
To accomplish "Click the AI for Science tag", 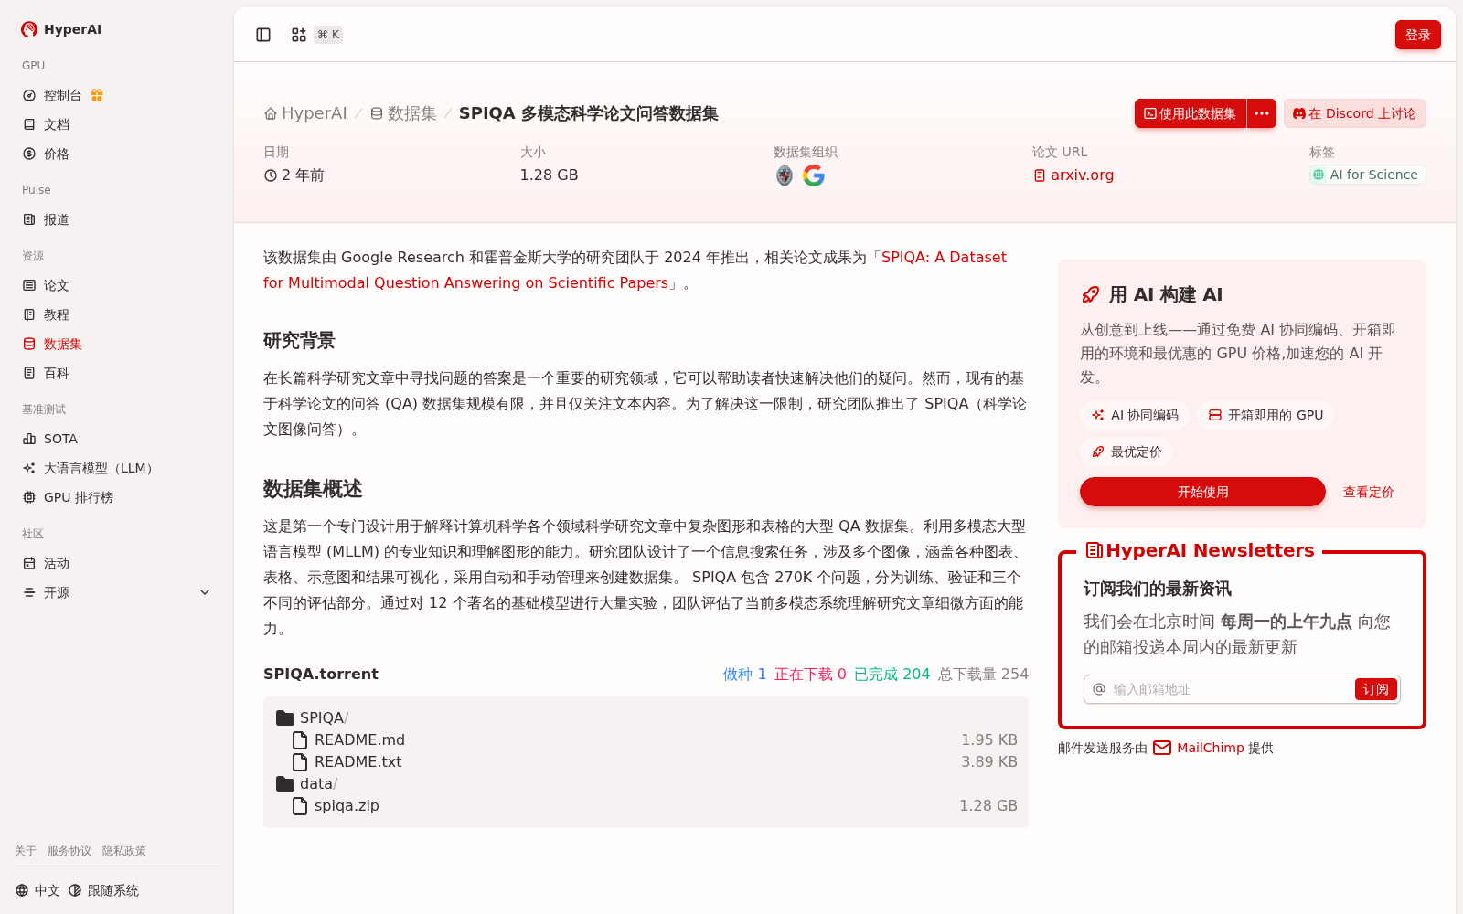I will 1367,175.
